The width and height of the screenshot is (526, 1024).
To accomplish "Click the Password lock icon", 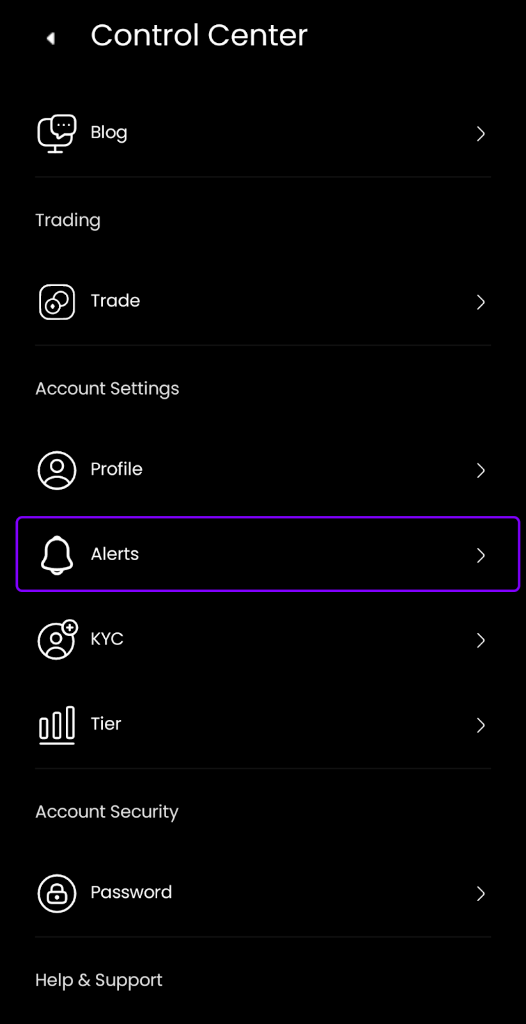I will (x=57, y=893).
